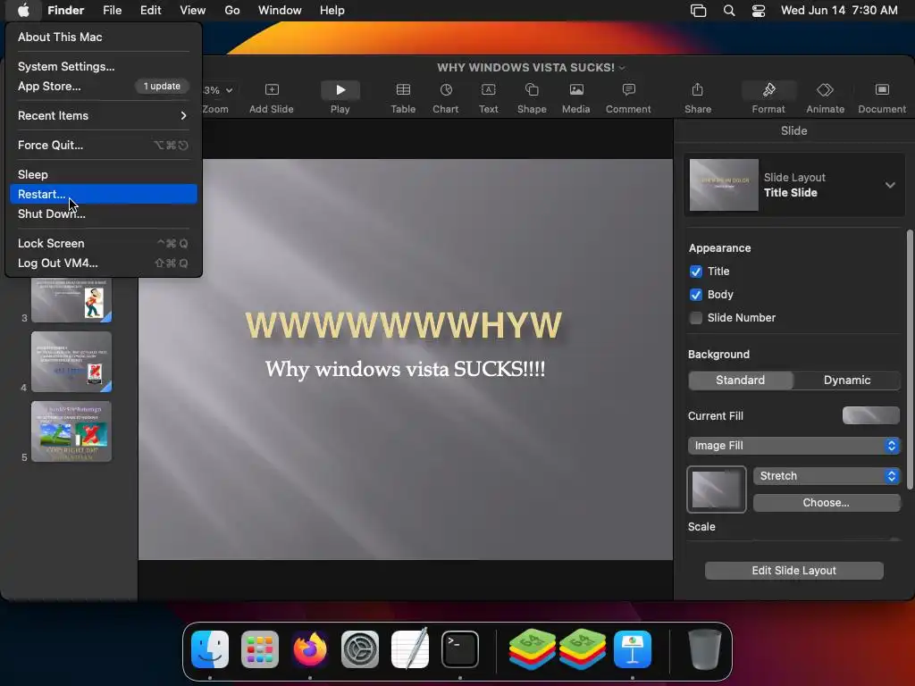This screenshot has height=686, width=915.
Task: Open the Window menu in the menu bar
Action: (280, 10)
